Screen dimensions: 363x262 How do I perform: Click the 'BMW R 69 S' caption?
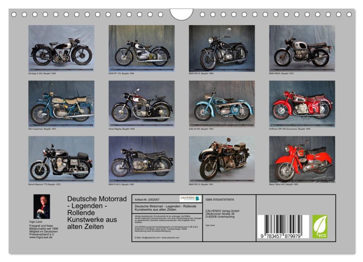coord(121,184)
